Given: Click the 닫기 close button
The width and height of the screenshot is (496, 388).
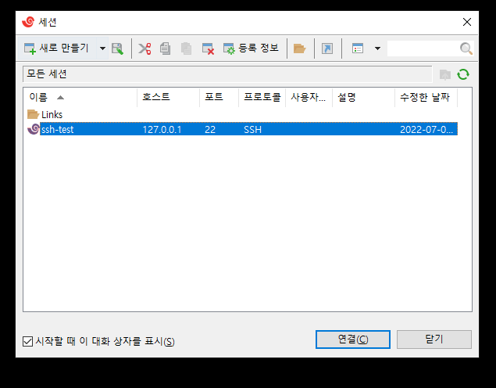Looking at the screenshot, I should tap(434, 339).
